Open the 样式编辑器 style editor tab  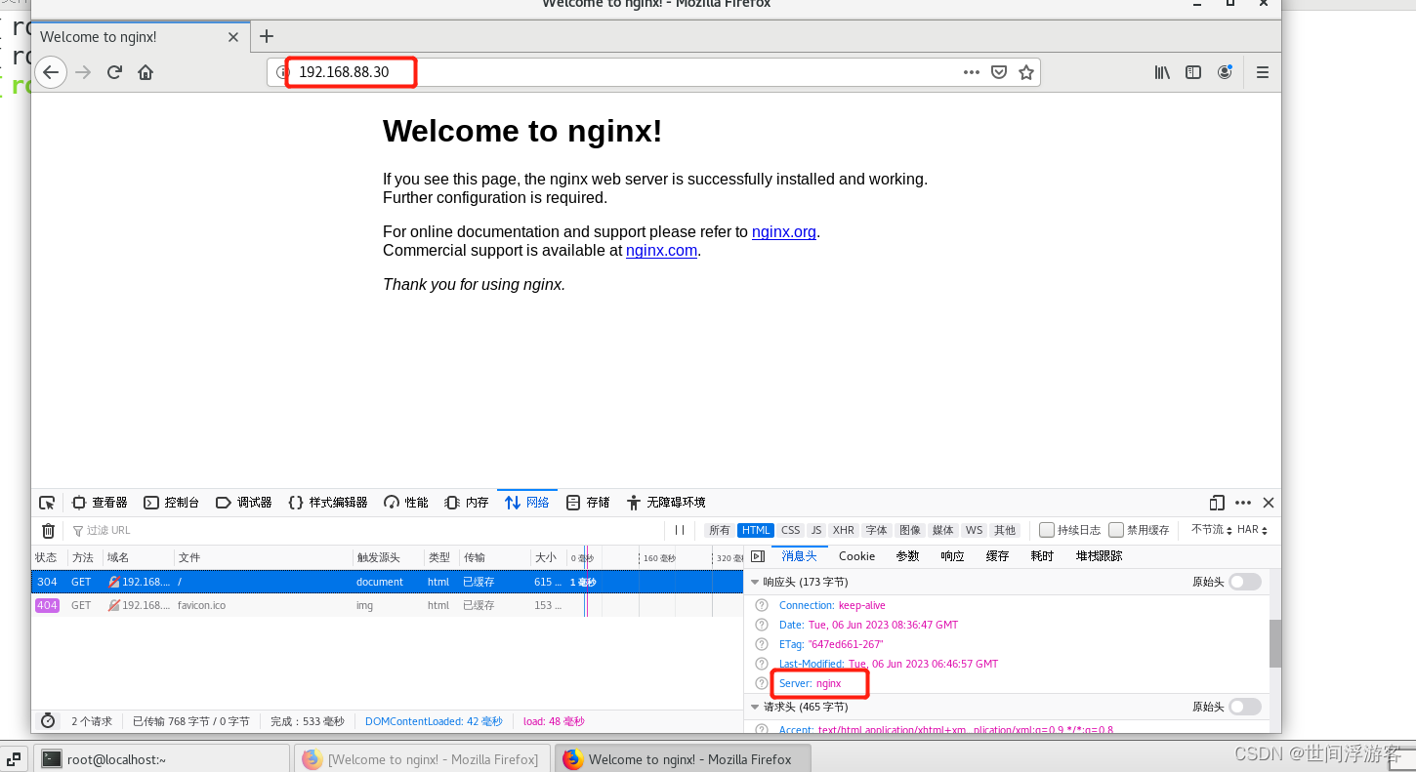point(328,503)
